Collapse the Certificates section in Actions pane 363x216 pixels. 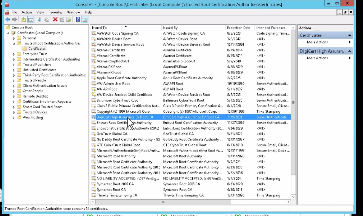click(x=350, y=35)
